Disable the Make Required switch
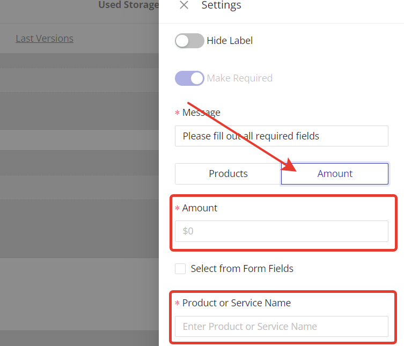The height and width of the screenshot is (346, 404). click(189, 78)
